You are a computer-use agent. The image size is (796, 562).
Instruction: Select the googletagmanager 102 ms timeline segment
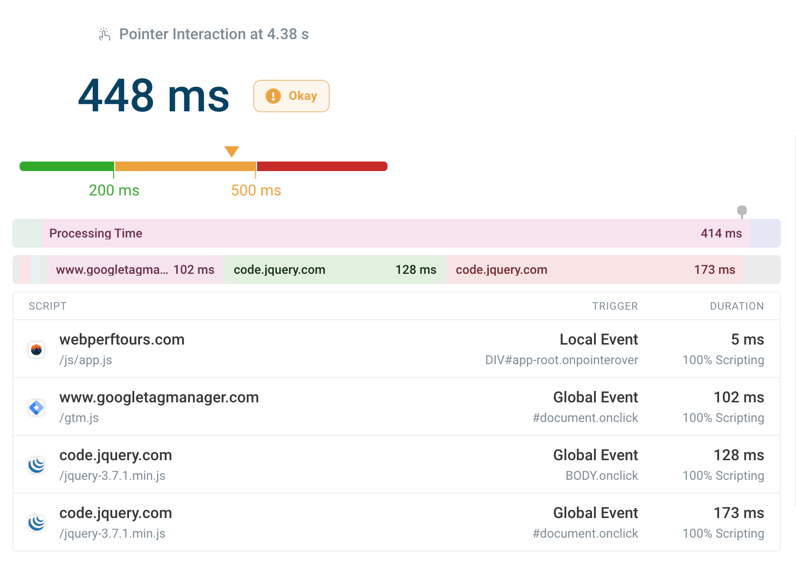[135, 270]
